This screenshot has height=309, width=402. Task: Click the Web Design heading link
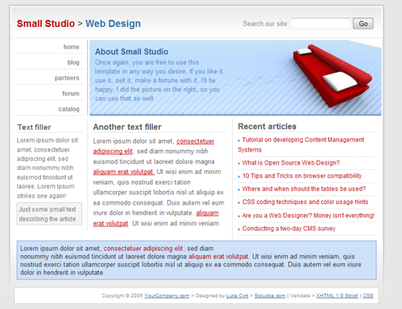[x=113, y=23]
